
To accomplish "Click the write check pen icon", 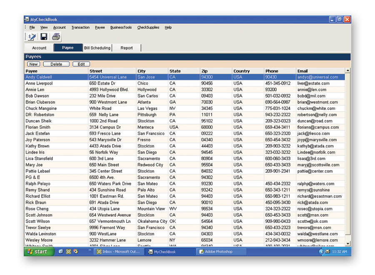I will coord(32,37).
